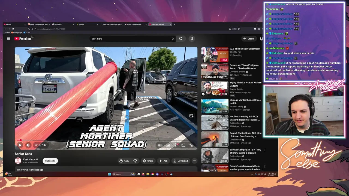The image size is (349, 196).
Task: Open the taskbar clock and date
Action: (271, 174)
